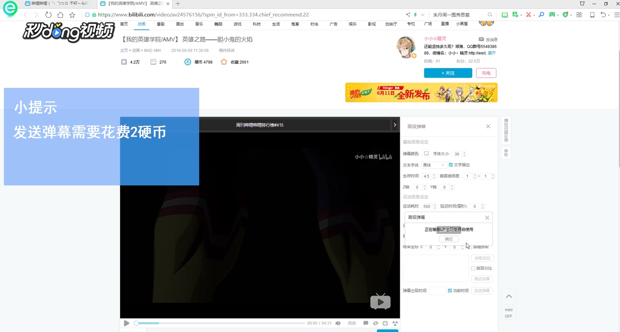The height and width of the screenshot is (332, 620).
Task: Click the favorite star showing 收藏 2661
Action: [224, 62]
